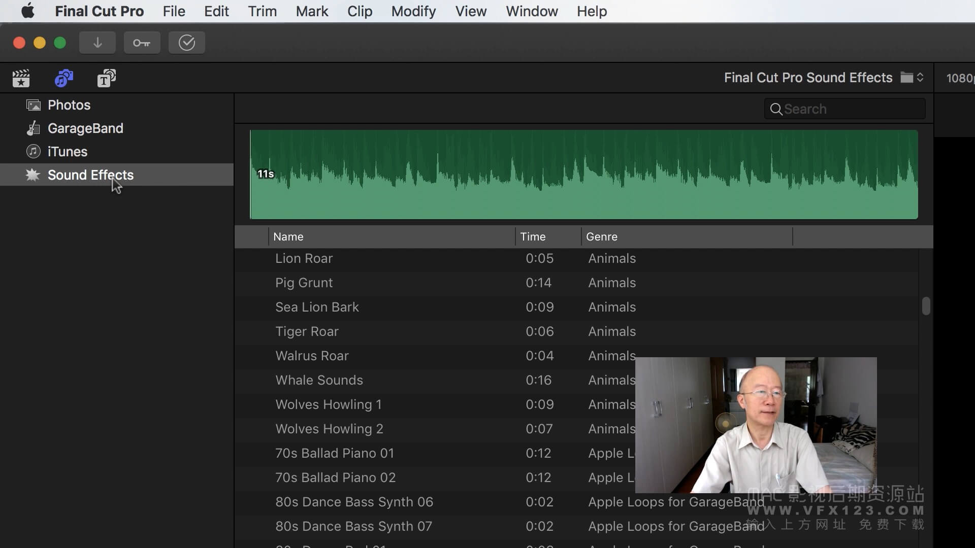The image size is (975, 548).
Task: Open the Help menu
Action: 592,11
